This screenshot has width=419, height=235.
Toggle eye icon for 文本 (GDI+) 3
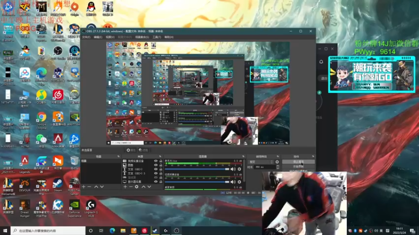[156, 173]
